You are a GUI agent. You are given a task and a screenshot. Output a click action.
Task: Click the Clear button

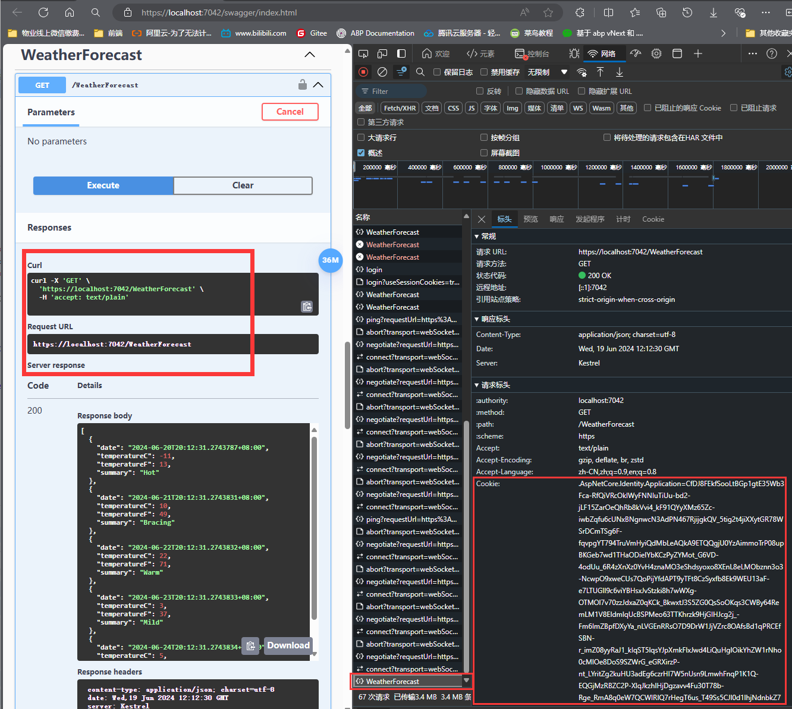pos(243,185)
